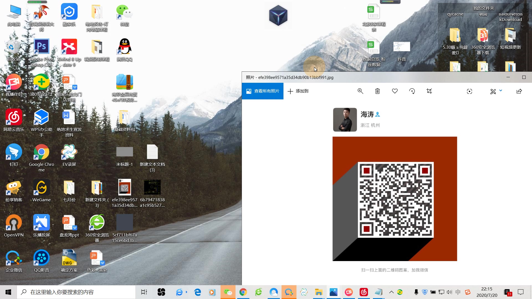Select the 乐播投屏 desktop icon

coord(42,226)
